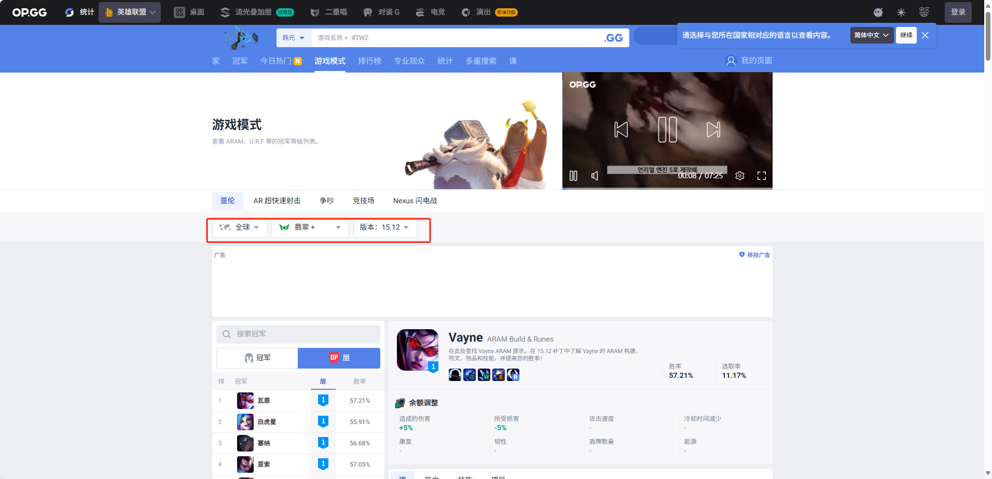Go to the 冠军 champions nav tab
This screenshot has height=479, width=992.
point(240,61)
